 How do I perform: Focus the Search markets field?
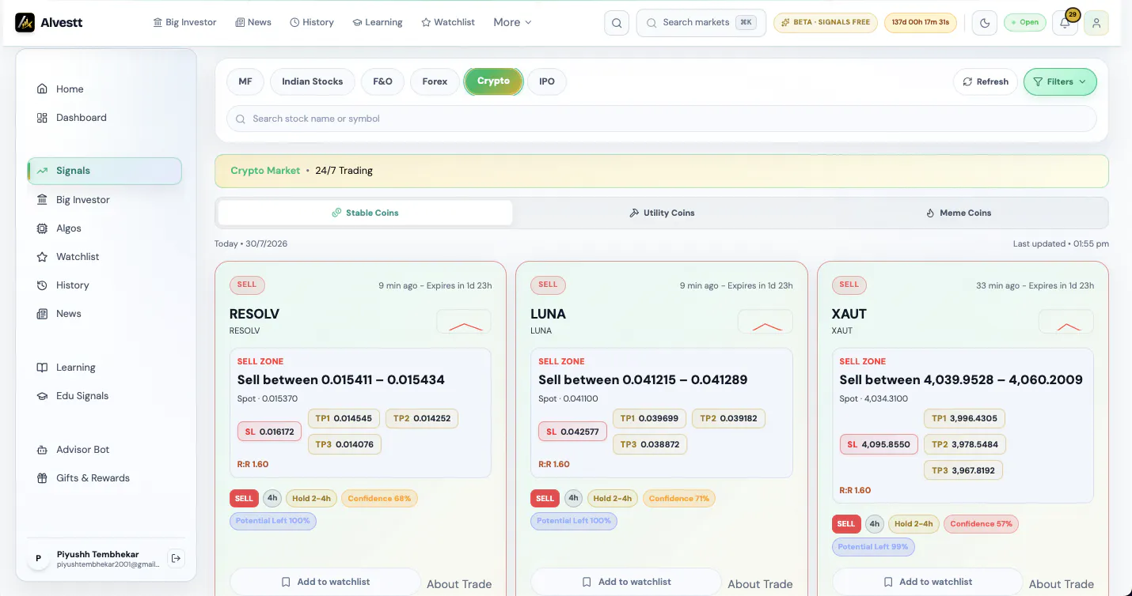tap(701, 23)
